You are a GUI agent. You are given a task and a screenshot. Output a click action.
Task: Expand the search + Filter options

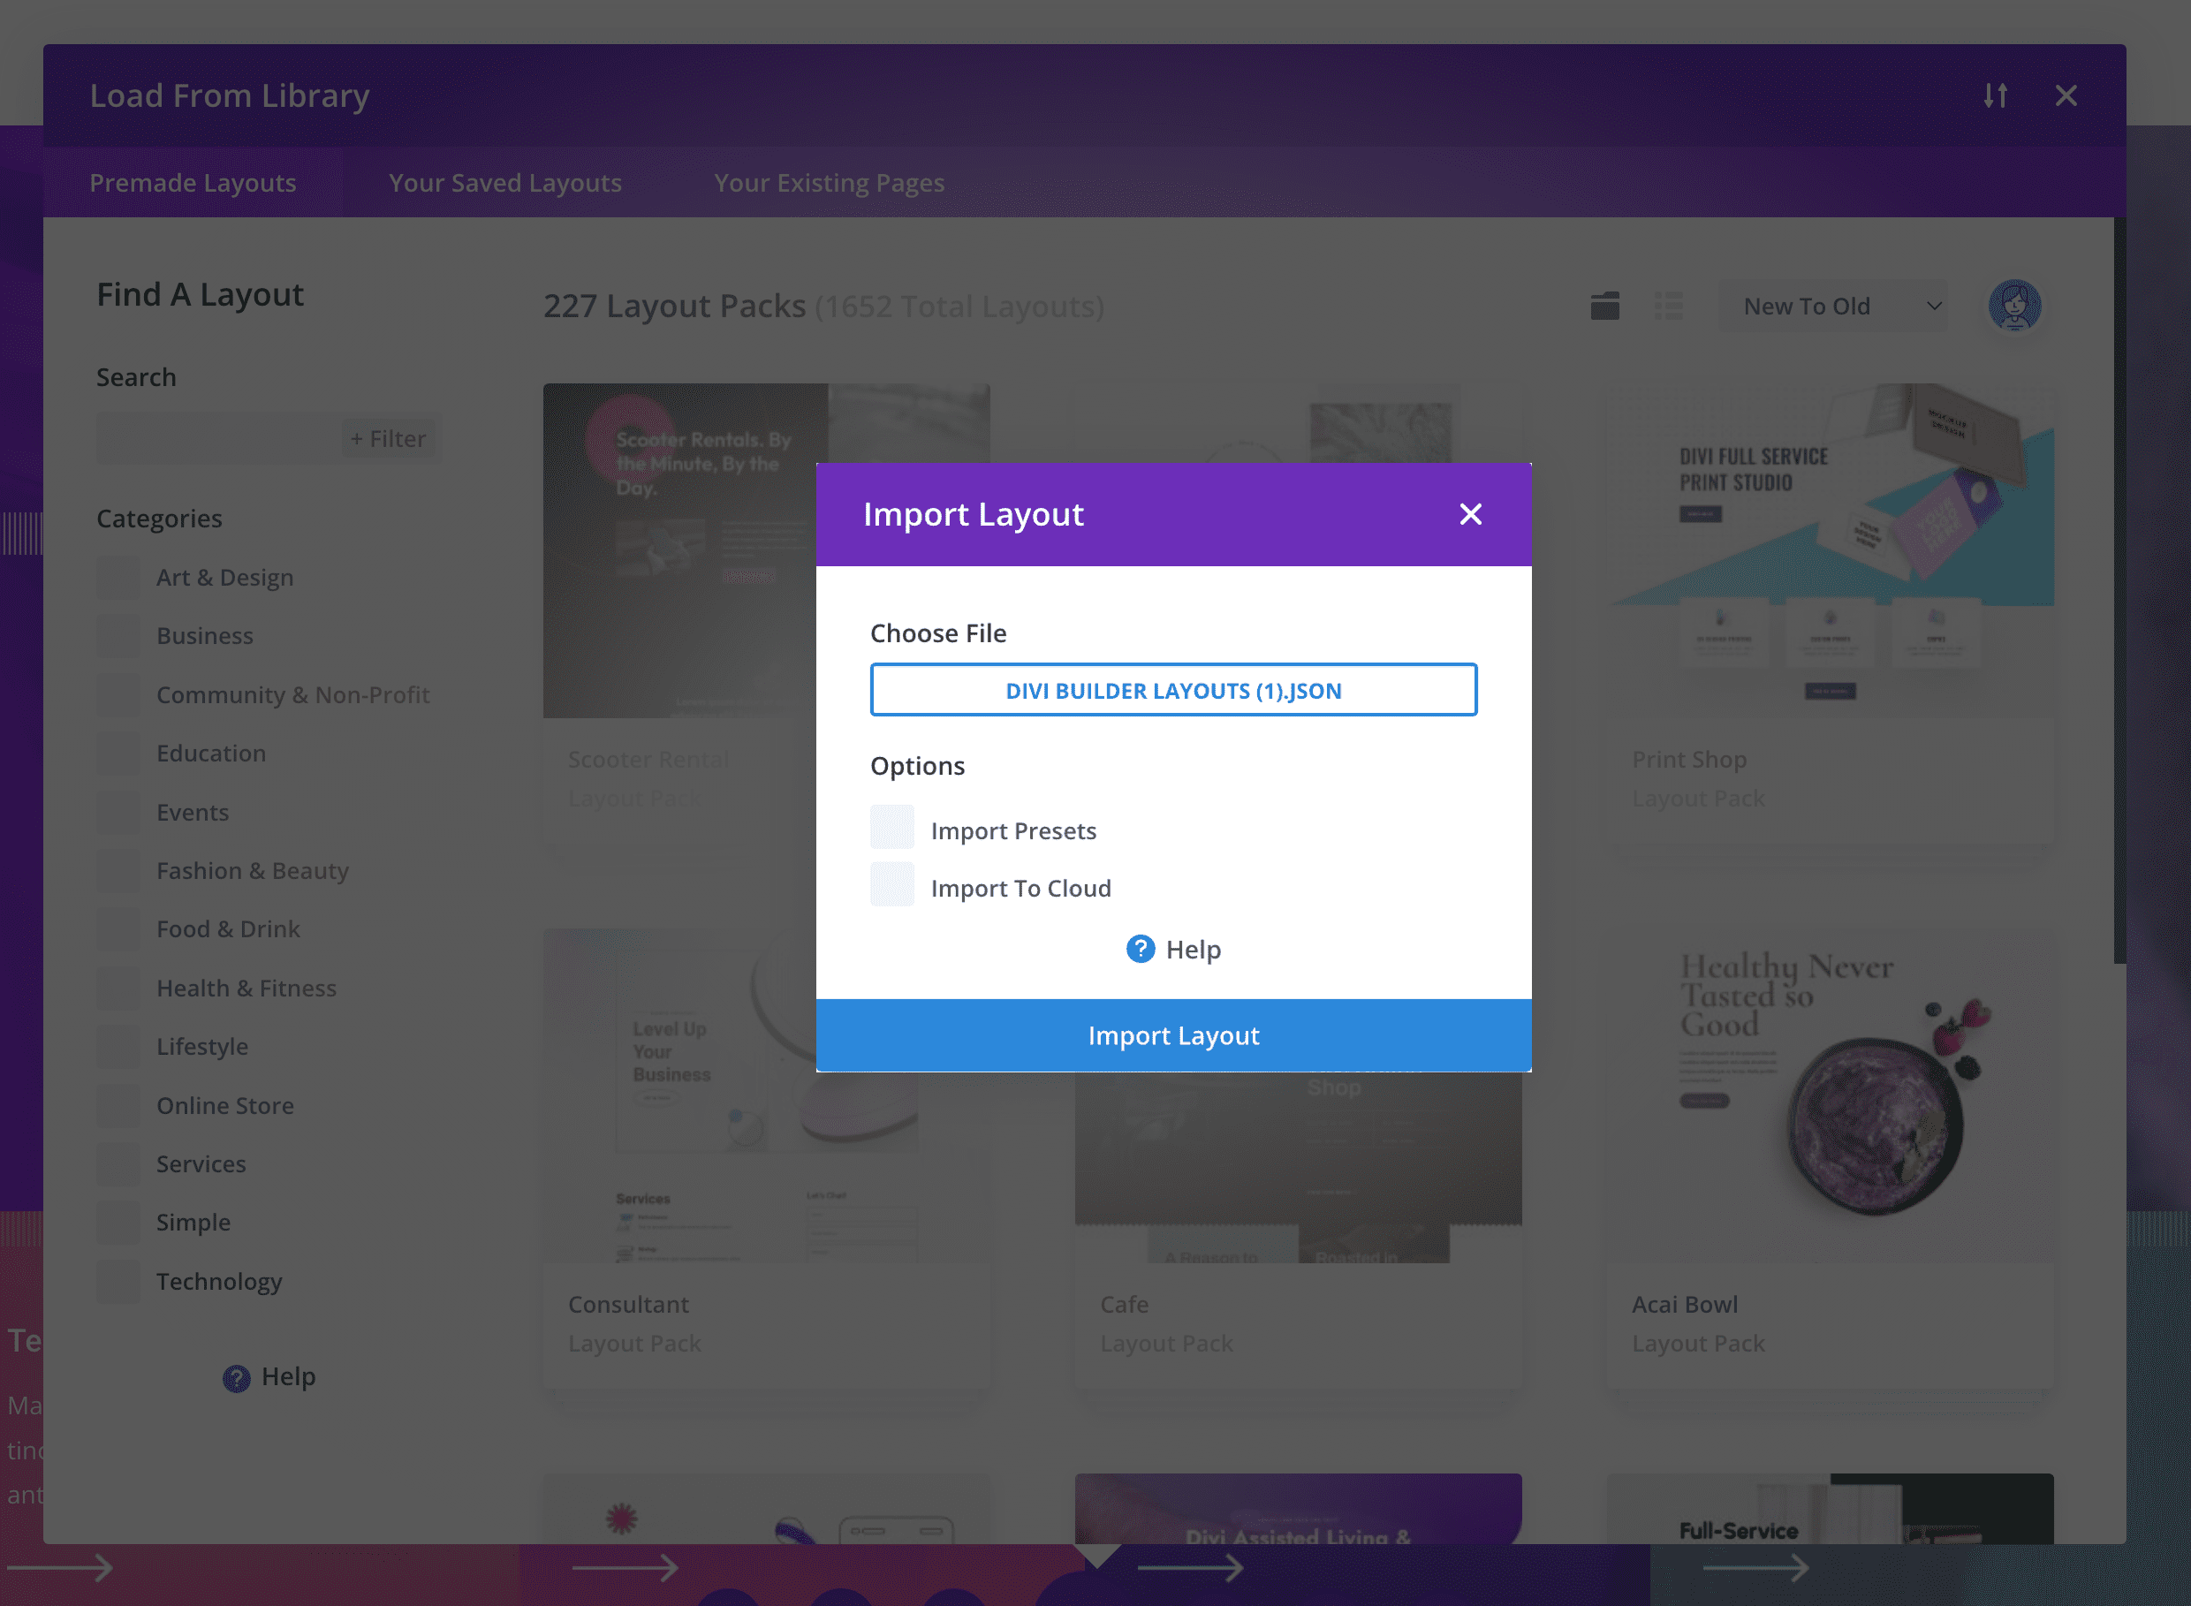tap(388, 439)
